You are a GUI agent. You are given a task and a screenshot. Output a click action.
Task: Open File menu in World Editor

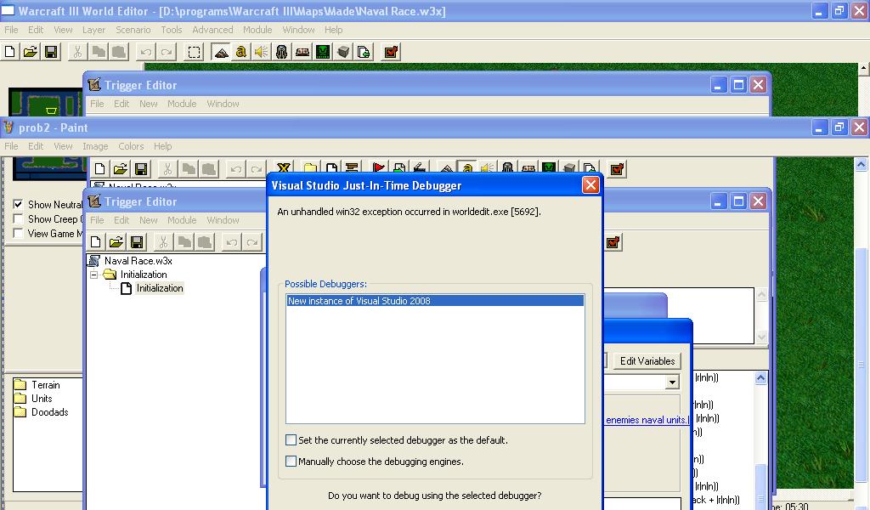pos(11,30)
